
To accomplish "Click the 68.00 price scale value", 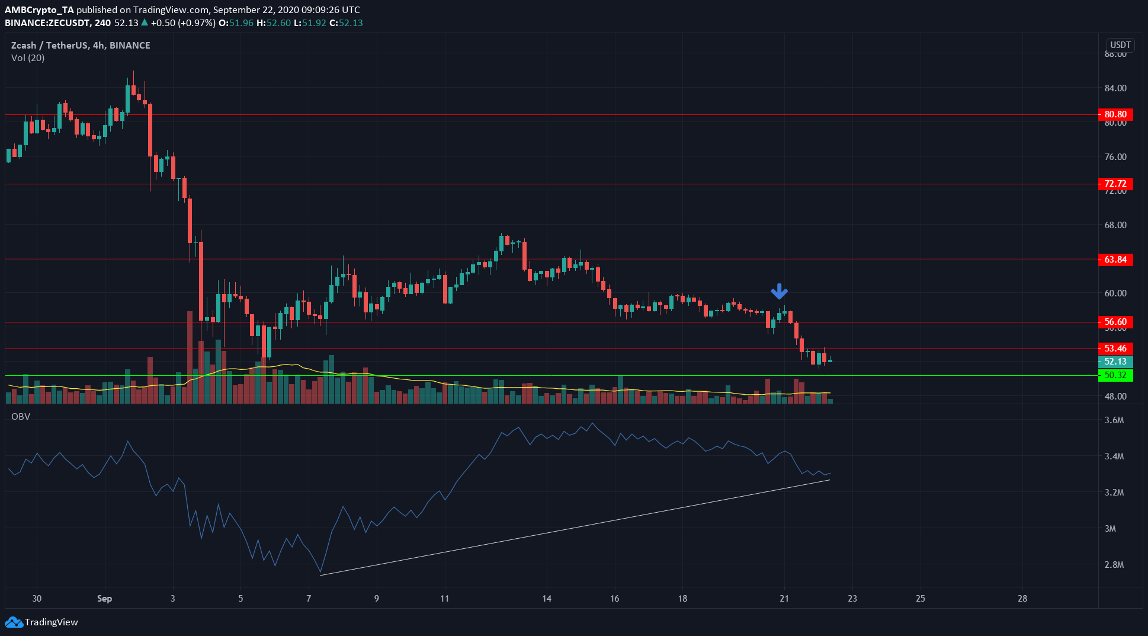I will click(x=1115, y=225).
